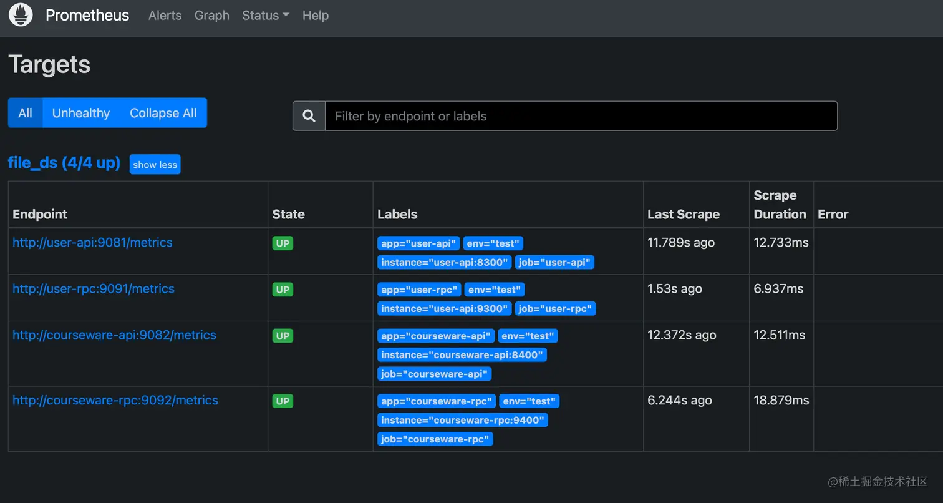Click the Prometheus flame logo icon

[x=21, y=15]
